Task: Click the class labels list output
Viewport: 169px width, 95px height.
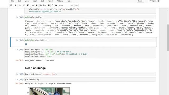Action: coord(90,28)
